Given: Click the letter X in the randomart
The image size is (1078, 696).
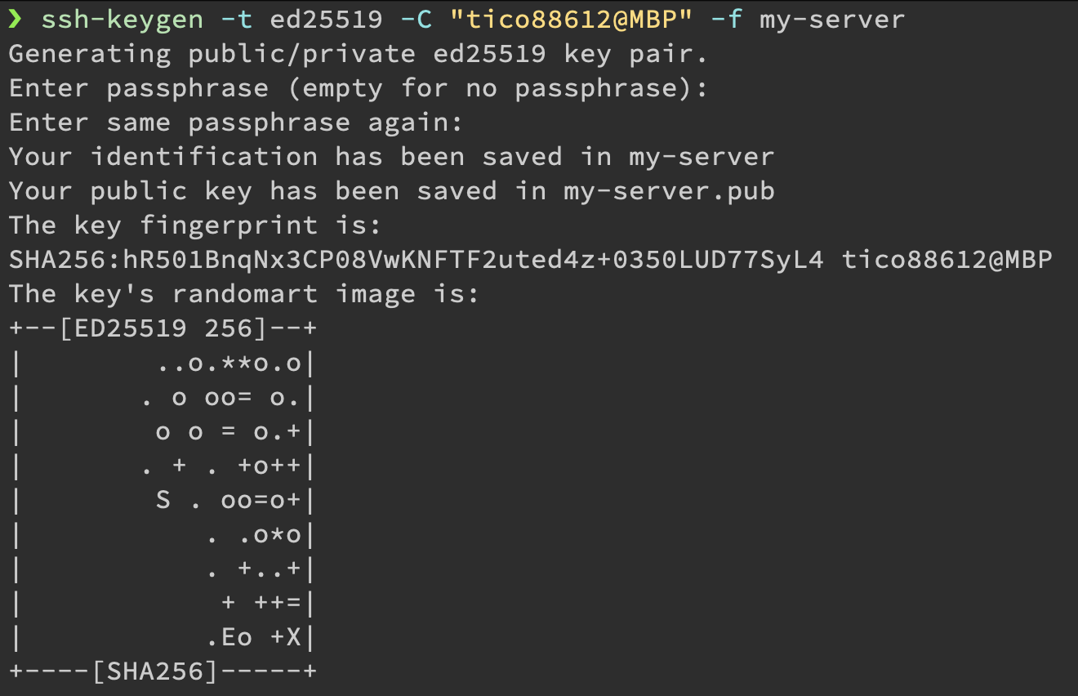Looking at the screenshot, I should 293,637.
